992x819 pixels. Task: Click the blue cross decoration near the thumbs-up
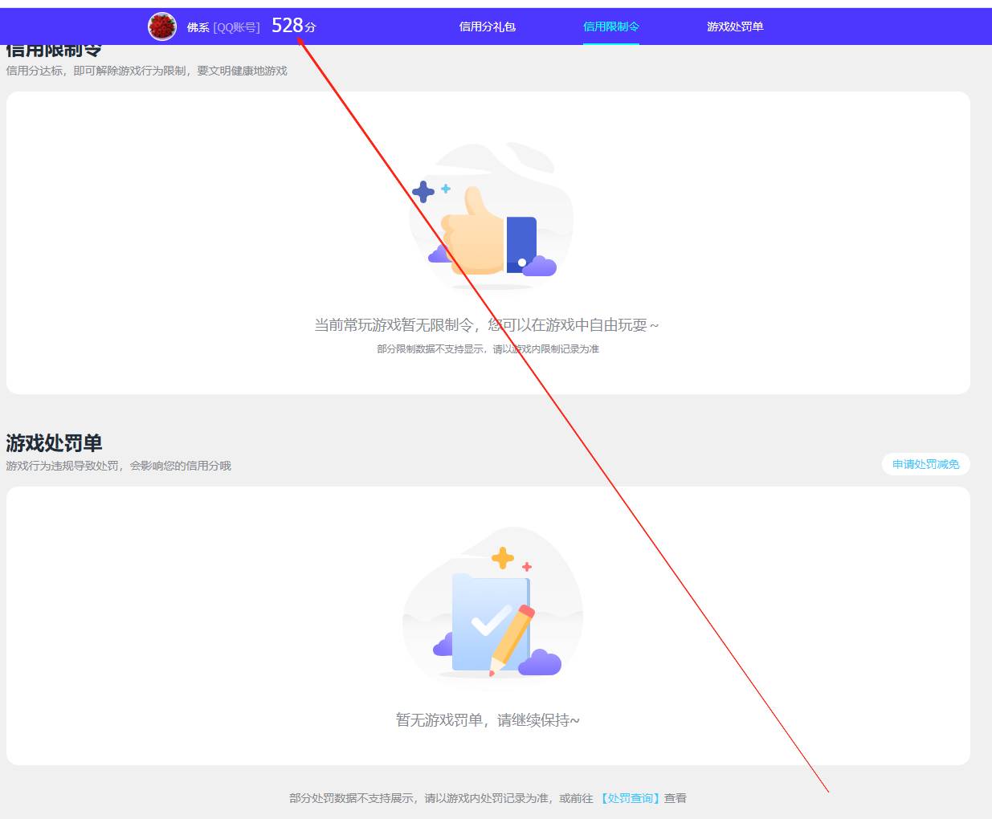pos(423,191)
